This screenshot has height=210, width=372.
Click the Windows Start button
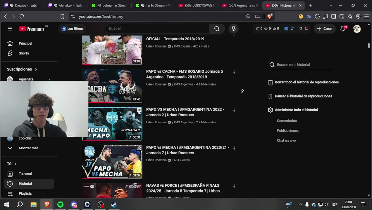tap(6, 204)
